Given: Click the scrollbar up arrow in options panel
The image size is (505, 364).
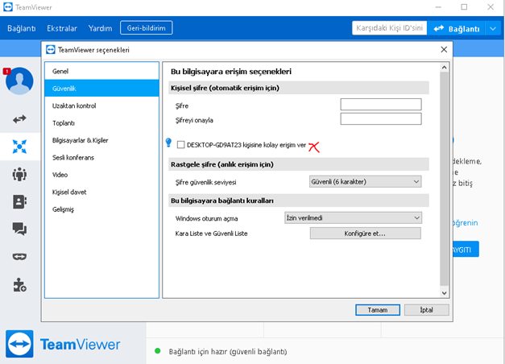Looking at the screenshot, I should click(444, 68).
